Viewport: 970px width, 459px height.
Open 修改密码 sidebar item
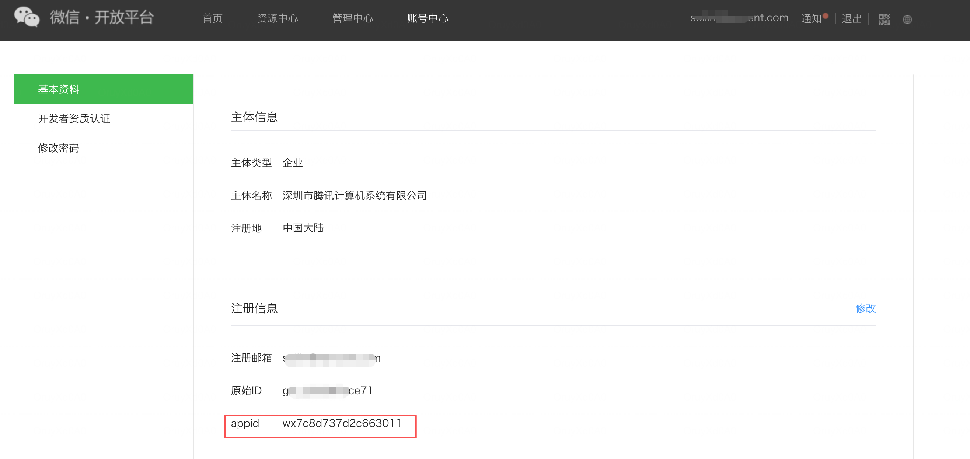(x=58, y=148)
